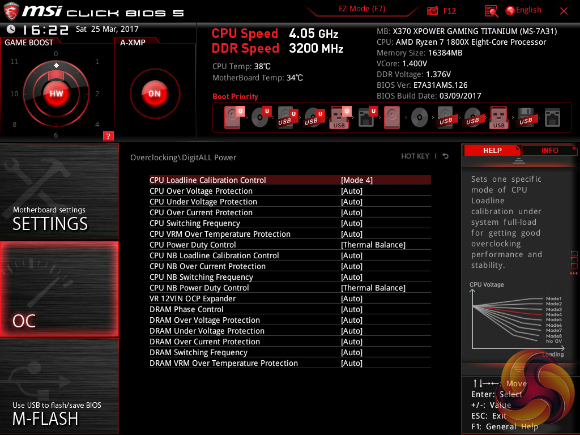The height and width of the screenshot is (435, 580).
Task: Change CPU Power Duty Control Thermal Balance value
Action: (x=373, y=245)
